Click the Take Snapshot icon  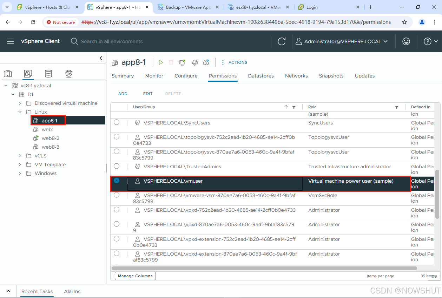[206, 62]
